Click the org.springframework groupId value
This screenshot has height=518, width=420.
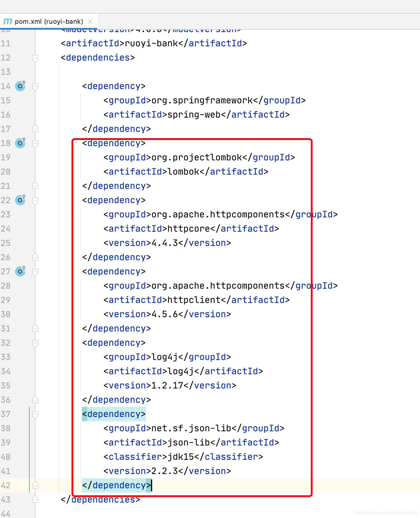pos(202,100)
